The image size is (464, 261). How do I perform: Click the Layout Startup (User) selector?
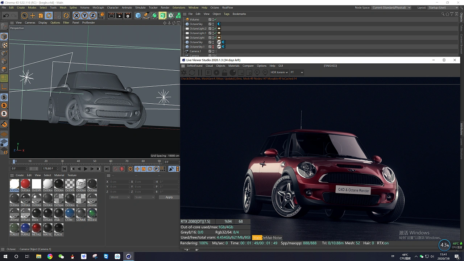[x=443, y=7]
